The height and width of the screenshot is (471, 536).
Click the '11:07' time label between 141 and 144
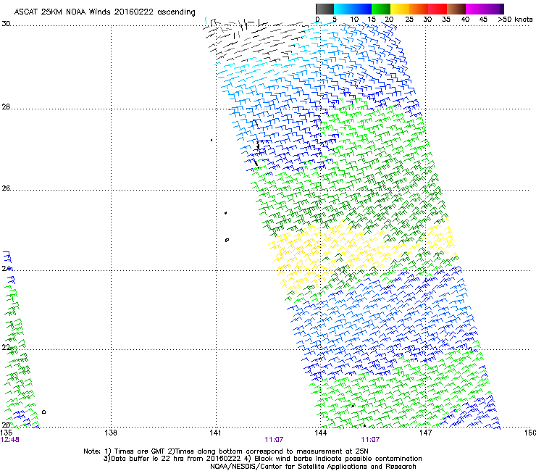(274, 440)
